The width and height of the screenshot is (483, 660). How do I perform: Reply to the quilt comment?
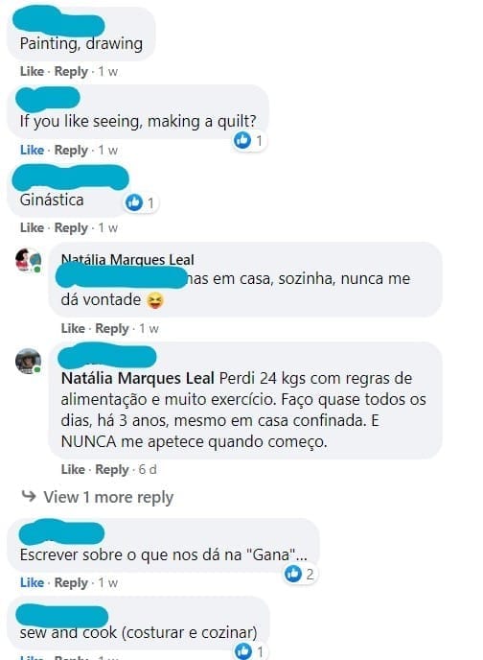[x=71, y=151]
